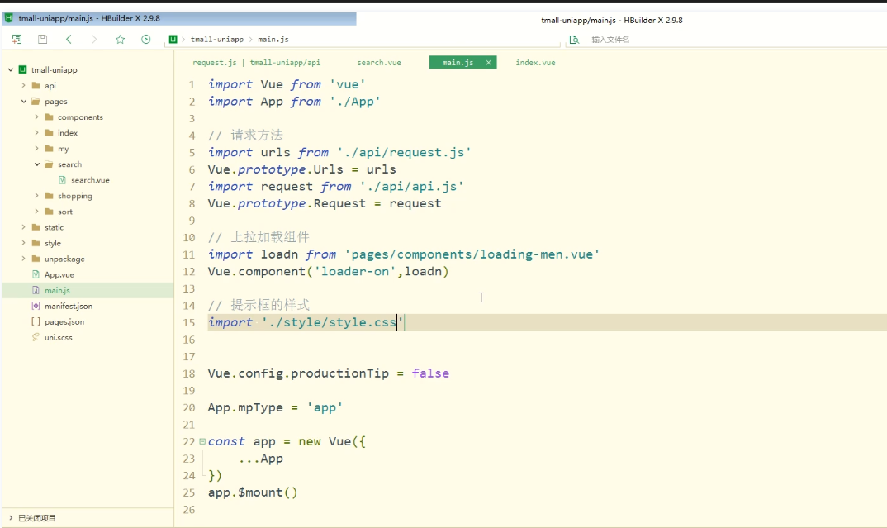The width and height of the screenshot is (887, 528).
Task: Click the file search magnifier icon
Action: pos(574,40)
